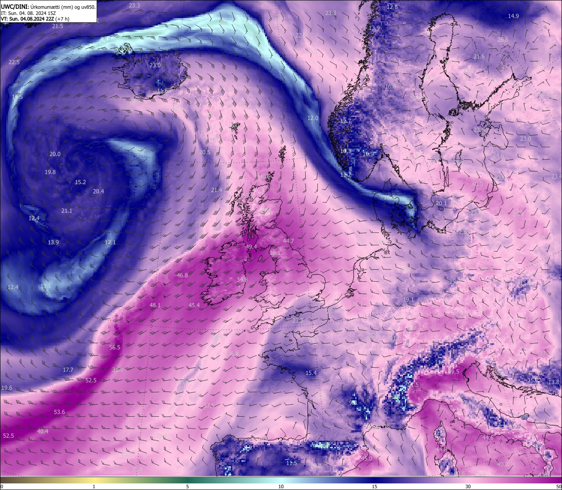Click the 44.7 value over northern England

[288, 241]
